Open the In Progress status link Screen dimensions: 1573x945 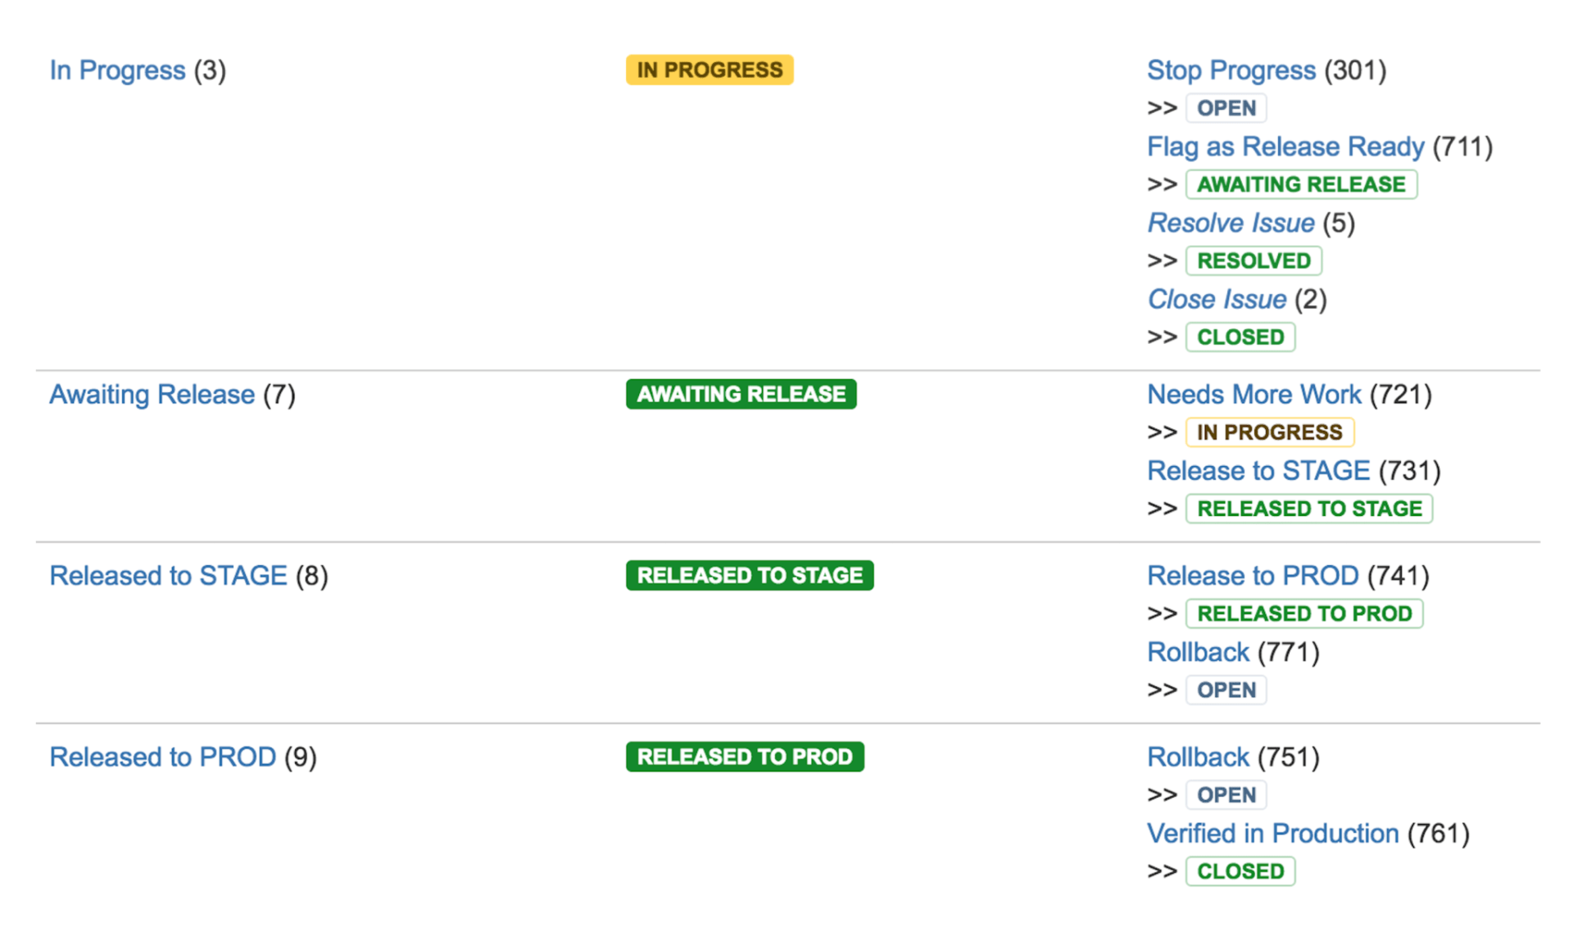tap(116, 70)
